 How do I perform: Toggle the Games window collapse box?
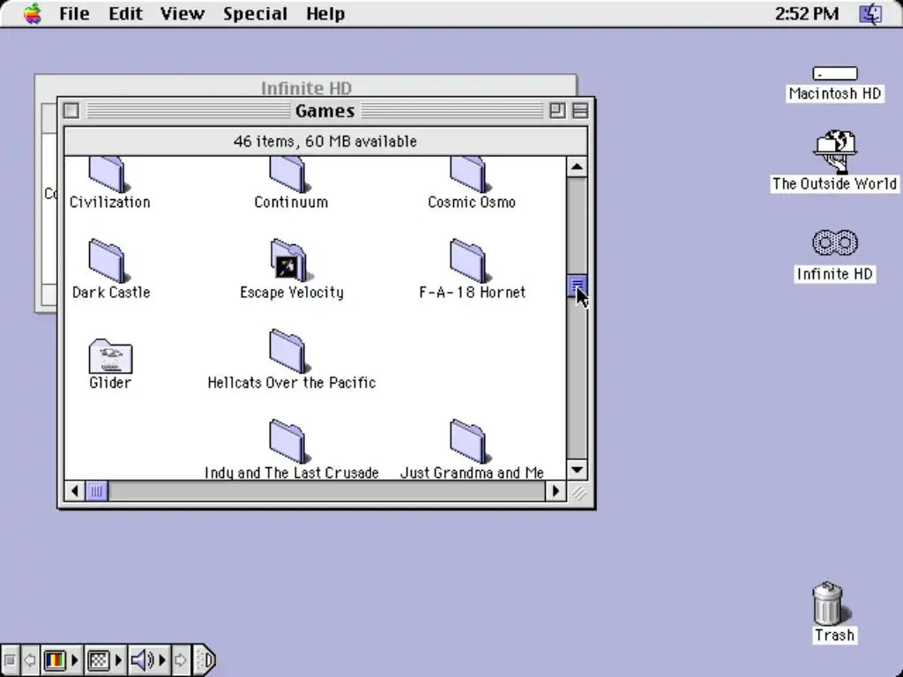click(x=580, y=110)
